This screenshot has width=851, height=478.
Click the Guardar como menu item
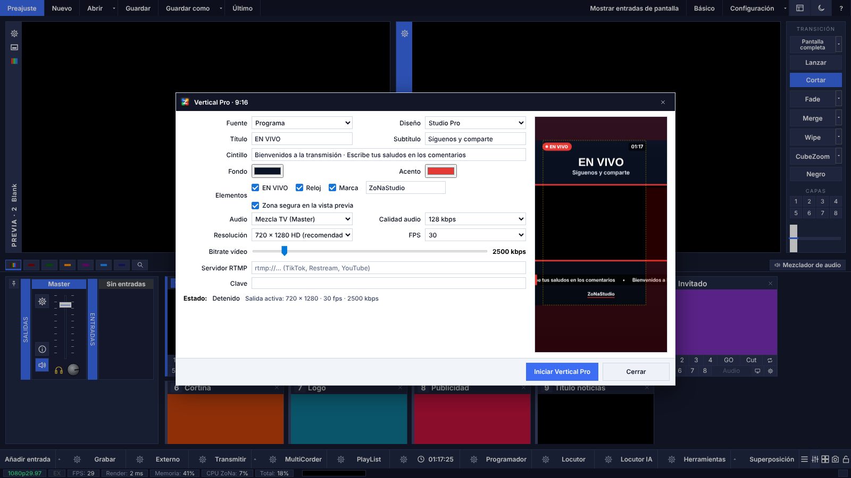coord(188,8)
